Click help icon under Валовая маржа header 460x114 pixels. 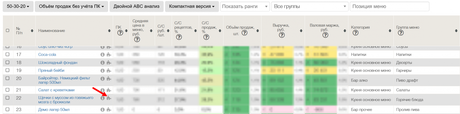pyautogui.click(x=325, y=35)
